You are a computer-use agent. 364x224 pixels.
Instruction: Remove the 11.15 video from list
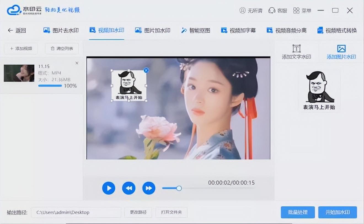coord(77,63)
